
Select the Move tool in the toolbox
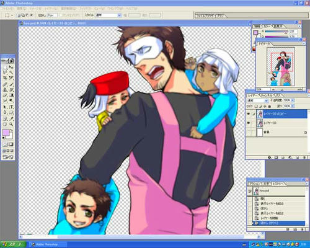point(11,67)
